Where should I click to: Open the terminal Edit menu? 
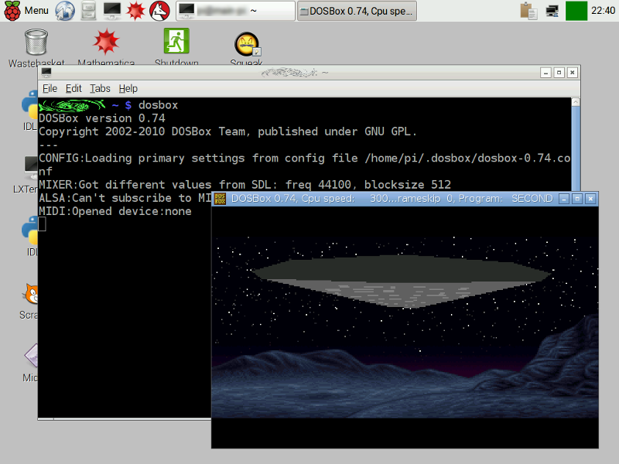pyautogui.click(x=74, y=88)
